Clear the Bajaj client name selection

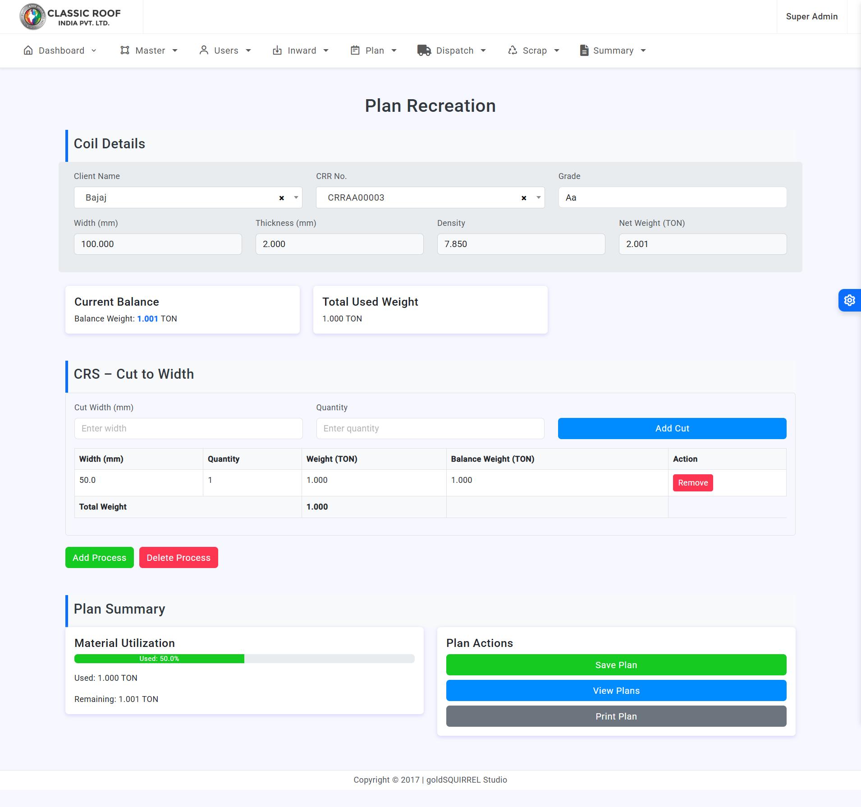point(282,198)
